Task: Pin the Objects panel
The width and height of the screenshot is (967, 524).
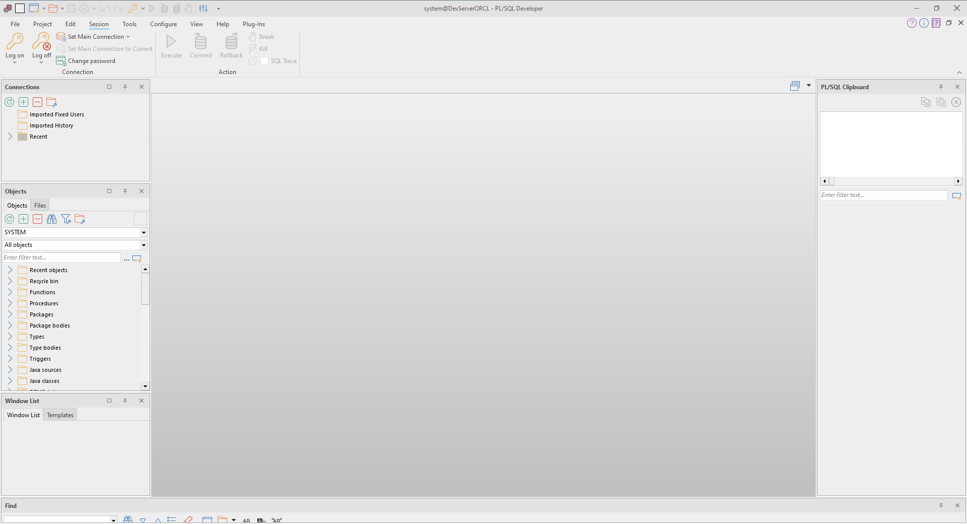Action: (125, 191)
